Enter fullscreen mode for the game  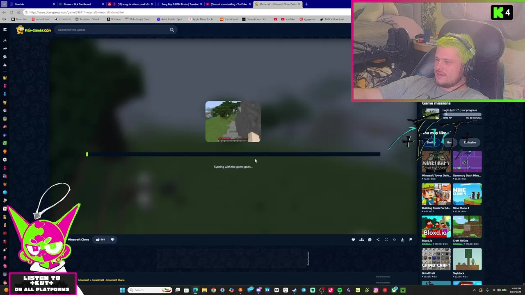(386, 240)
